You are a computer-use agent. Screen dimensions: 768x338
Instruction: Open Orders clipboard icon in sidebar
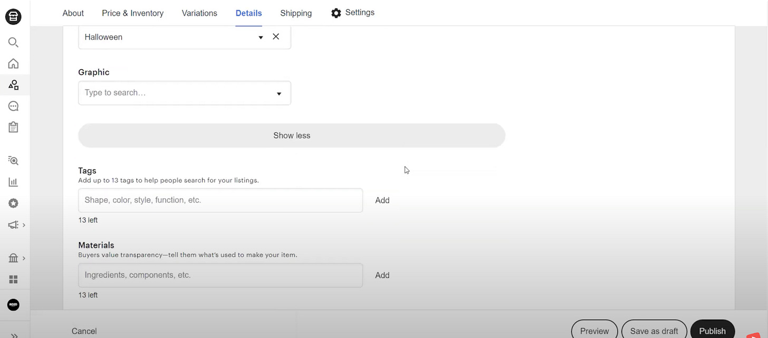pos(13,127)
